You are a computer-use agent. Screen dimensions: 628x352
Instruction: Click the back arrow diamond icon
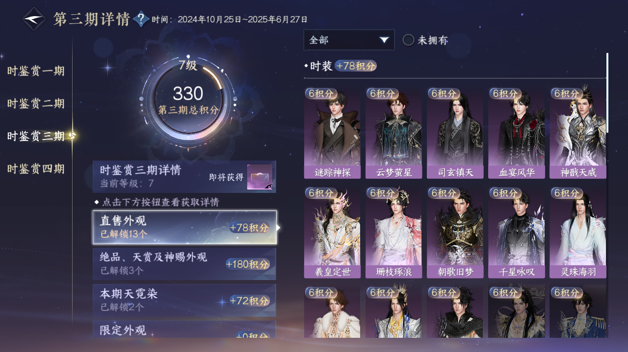(x=34, y=19)
